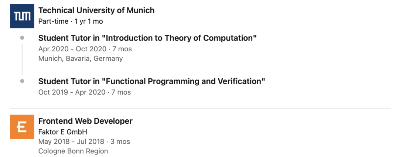This screenshot has height=157, width=399.
Task: Click the 1 yr 1 mo total duration
Action: coord(89,21)
